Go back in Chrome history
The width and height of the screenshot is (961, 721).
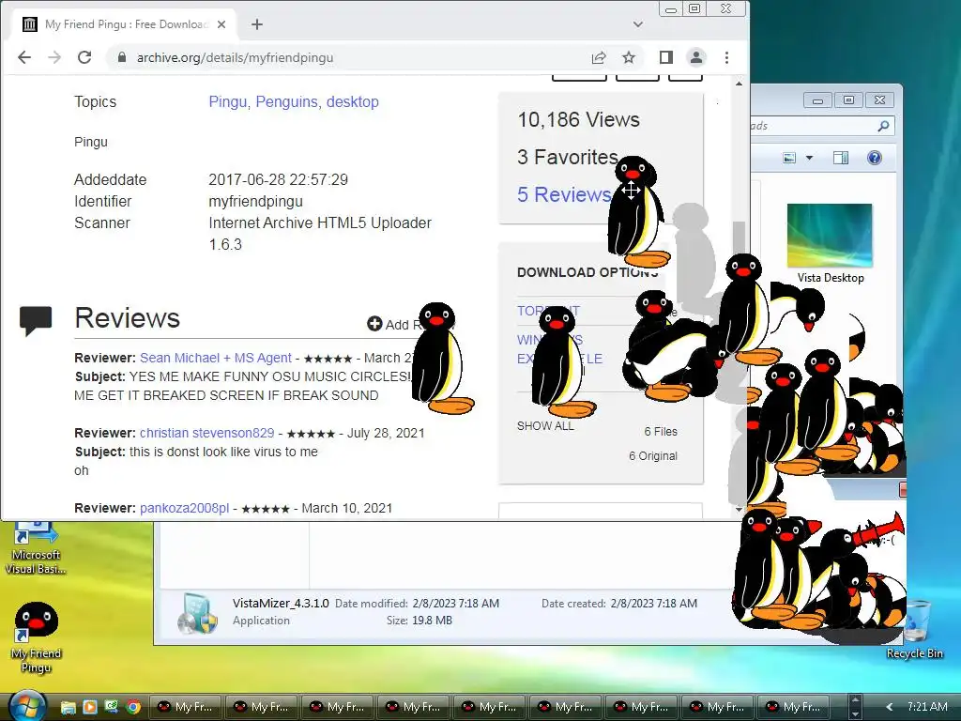(x=24, y=57)
